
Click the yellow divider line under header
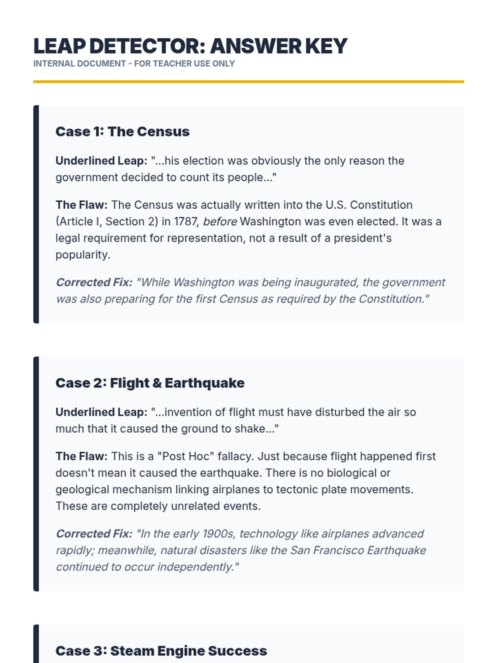point(248,82)
